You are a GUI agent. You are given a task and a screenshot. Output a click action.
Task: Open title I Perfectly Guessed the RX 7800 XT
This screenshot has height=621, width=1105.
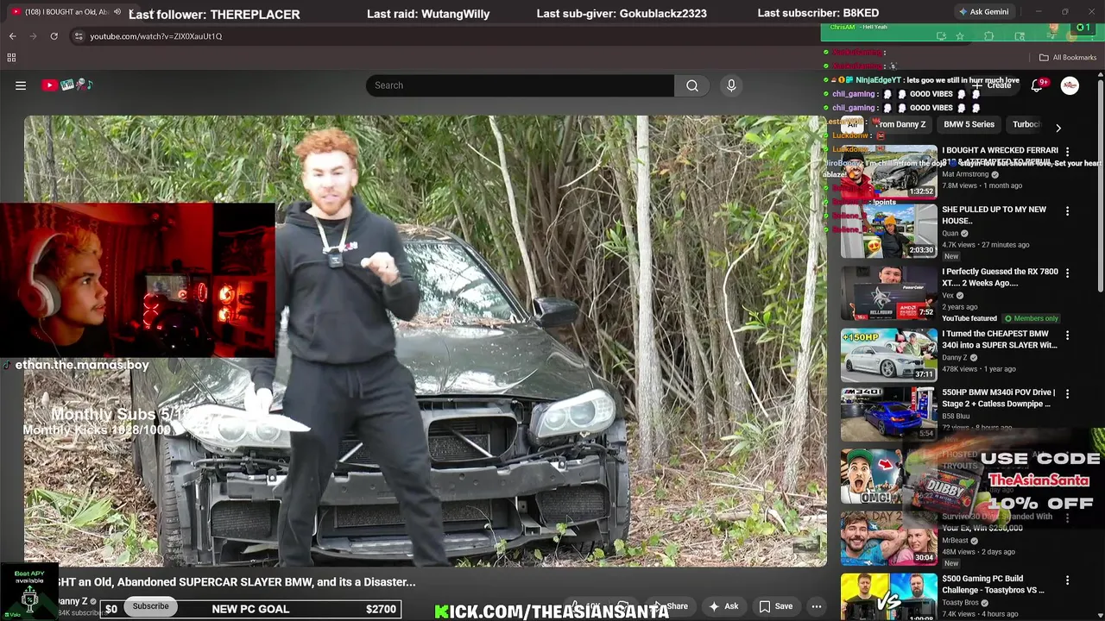click(x=1000, y=277)
